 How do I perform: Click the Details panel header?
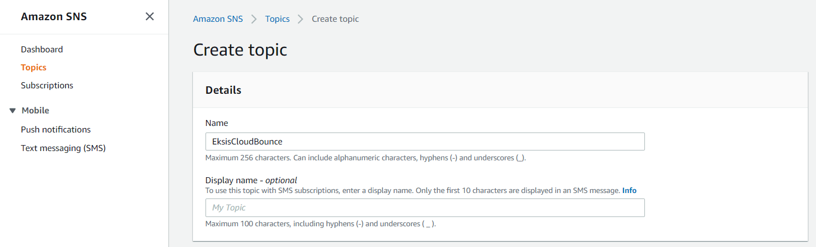pyautogui.click(x=224, y=91)
